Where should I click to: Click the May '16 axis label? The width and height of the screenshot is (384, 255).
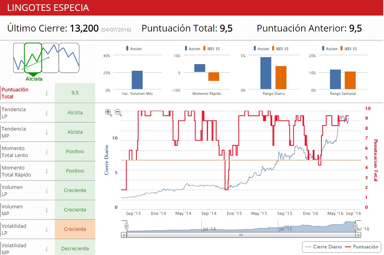coord(335,213)
